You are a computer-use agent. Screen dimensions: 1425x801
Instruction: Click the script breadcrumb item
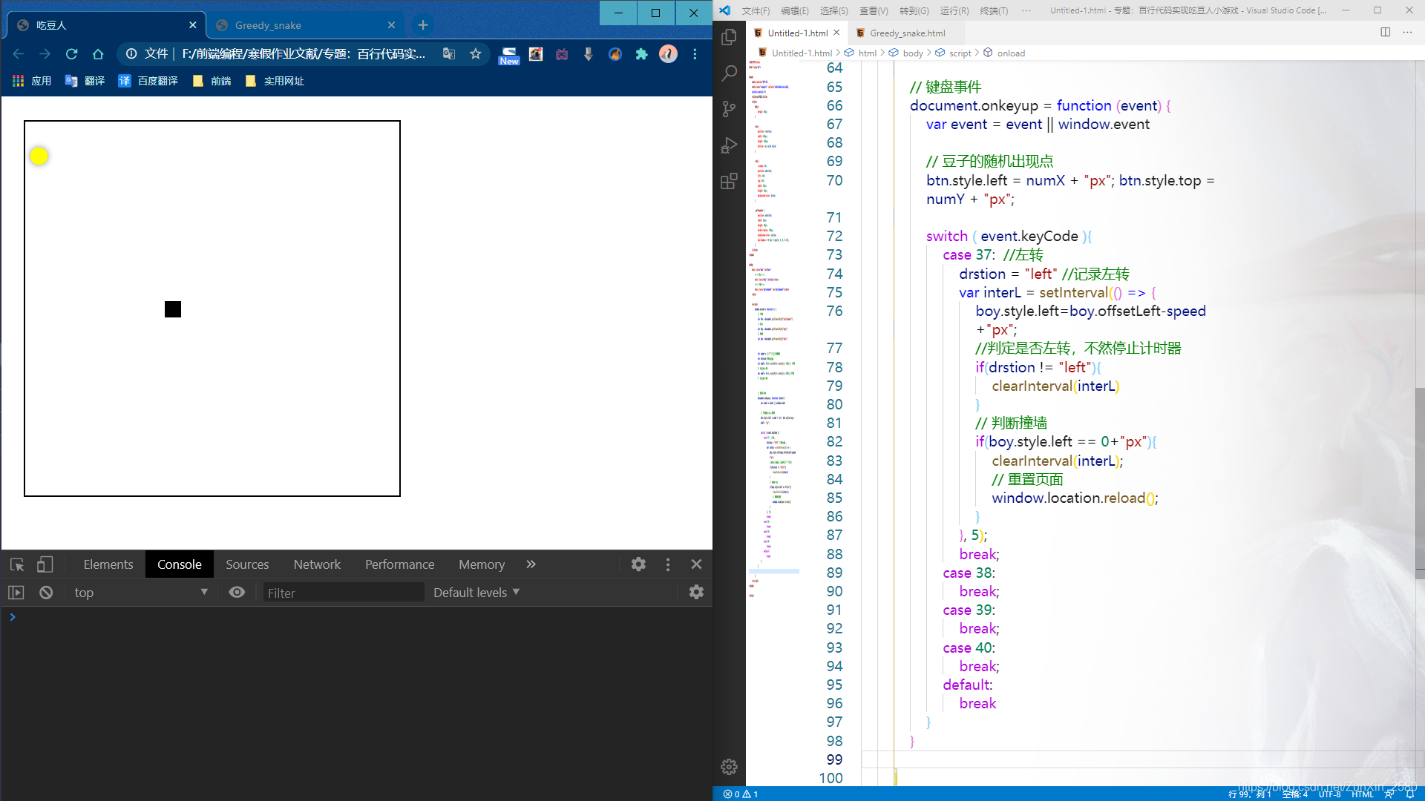[960, 53]
